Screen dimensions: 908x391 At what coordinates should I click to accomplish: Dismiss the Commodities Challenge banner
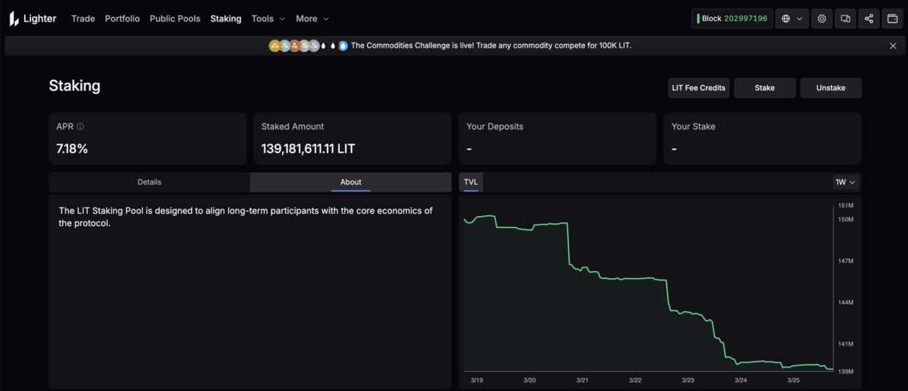tap(893, 45)
